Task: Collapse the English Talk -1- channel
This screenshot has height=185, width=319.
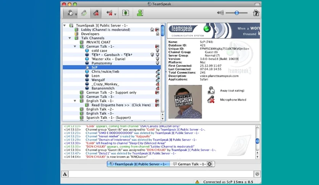Action: pyautogui.click(x=75, y=101)
